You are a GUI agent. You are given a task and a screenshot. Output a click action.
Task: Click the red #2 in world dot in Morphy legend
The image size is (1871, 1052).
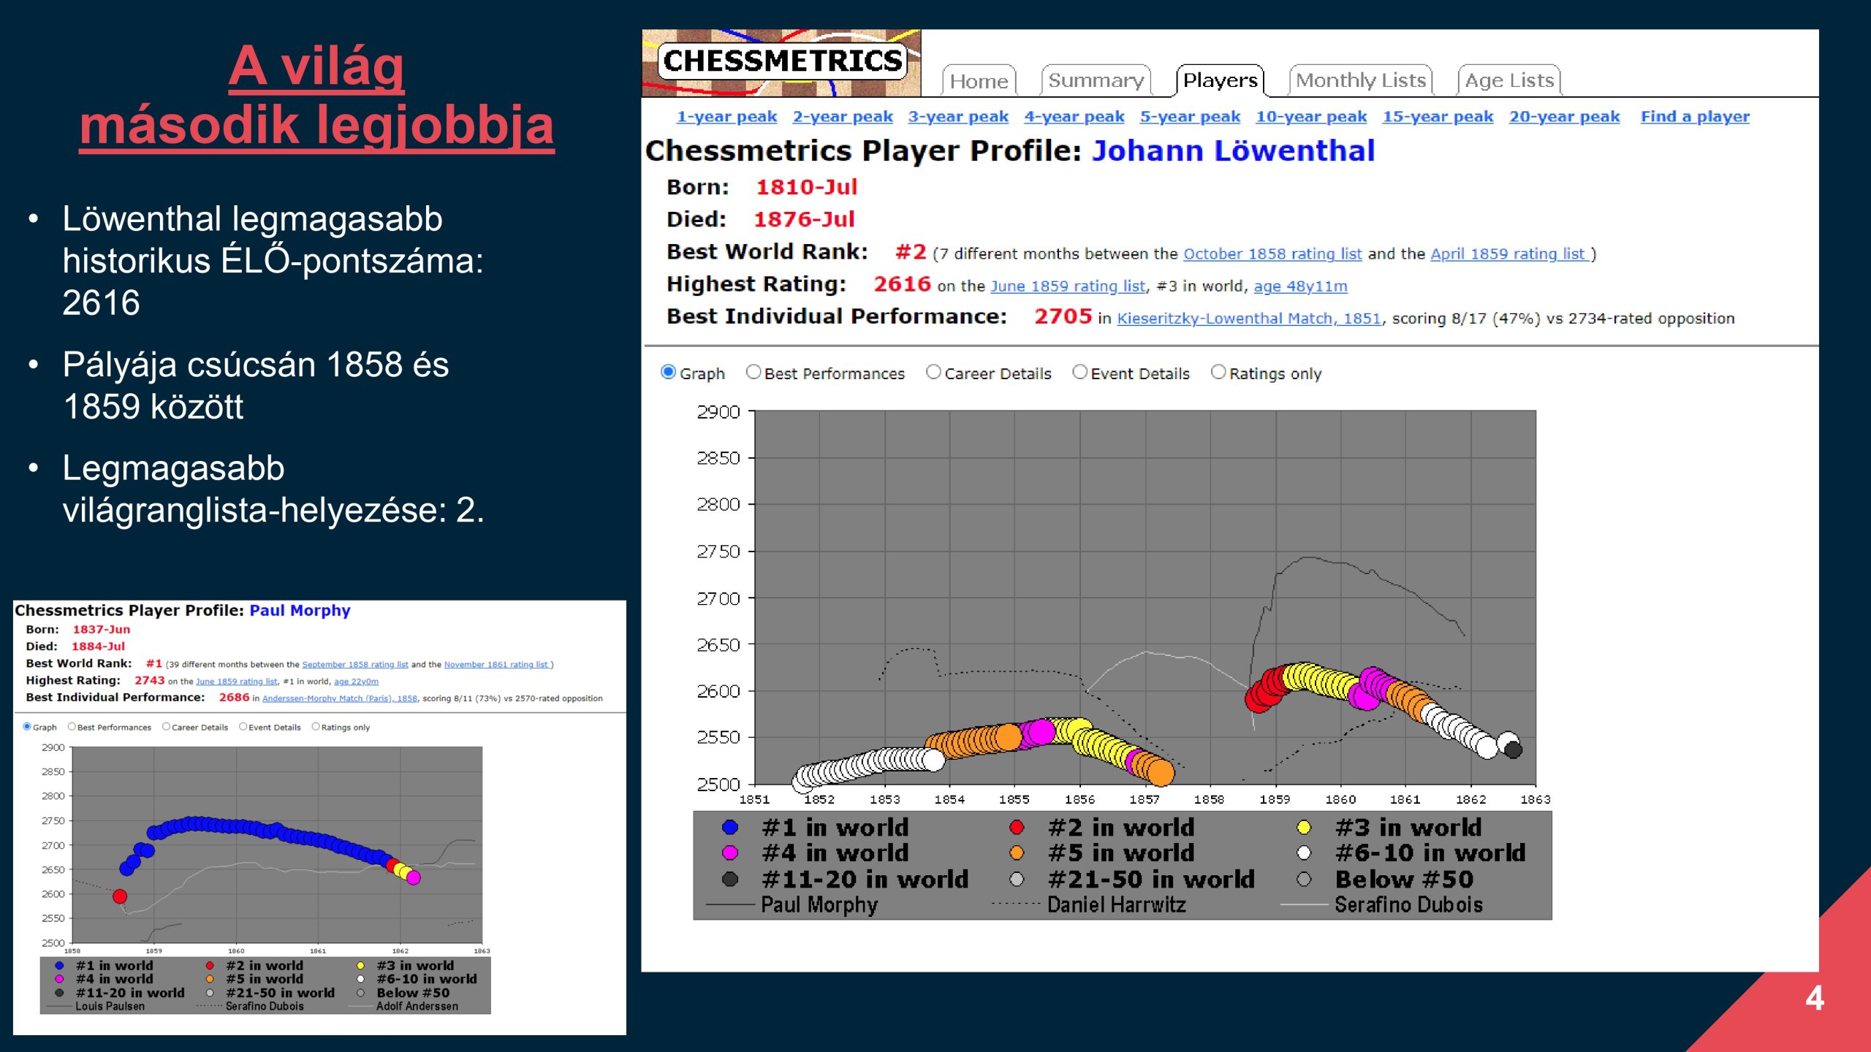click(210, 966)
